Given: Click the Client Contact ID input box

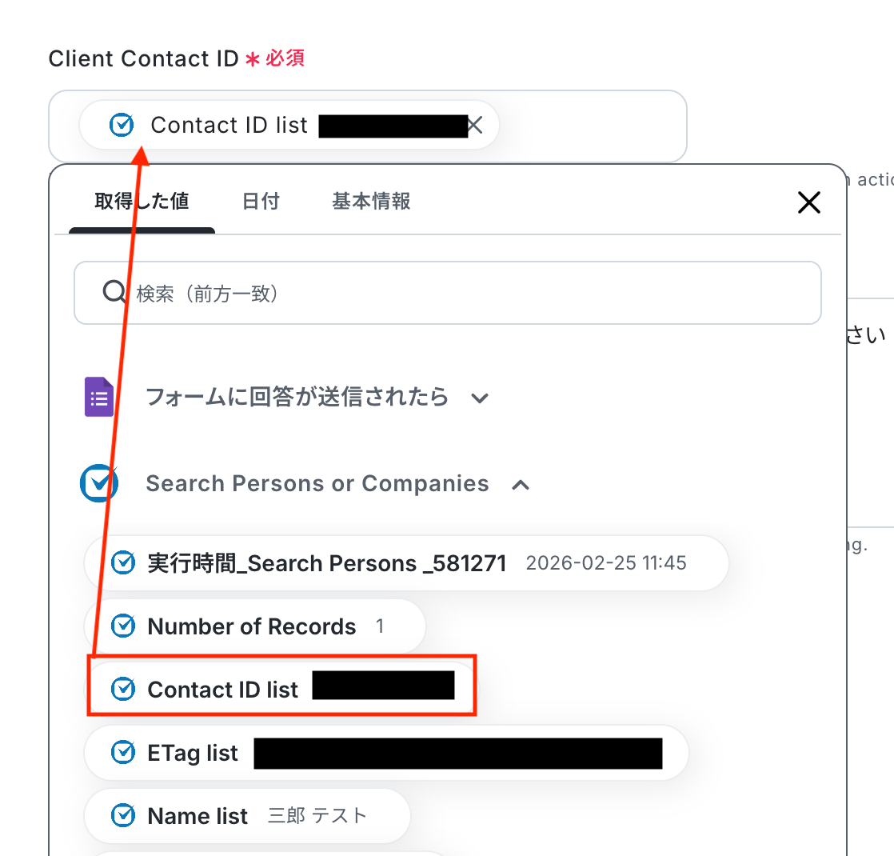Looking at the screenshot, I should pos(368,126).
